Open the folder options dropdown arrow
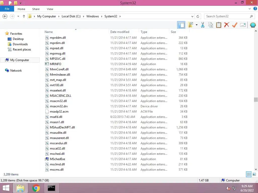Image resolution: width=258 pixels, height=193 pixels. [x=197, y=25]
